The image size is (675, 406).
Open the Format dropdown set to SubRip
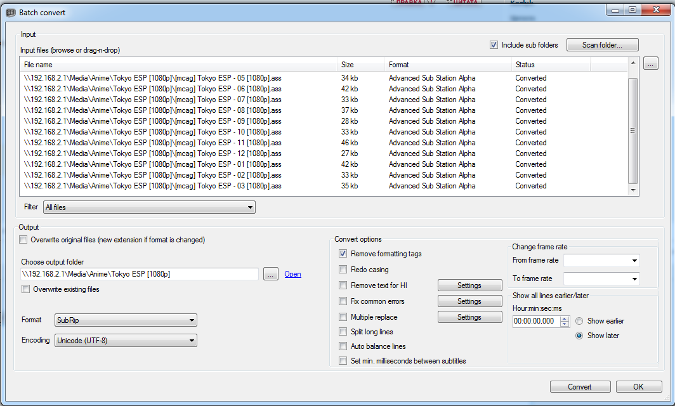[126, 320]
